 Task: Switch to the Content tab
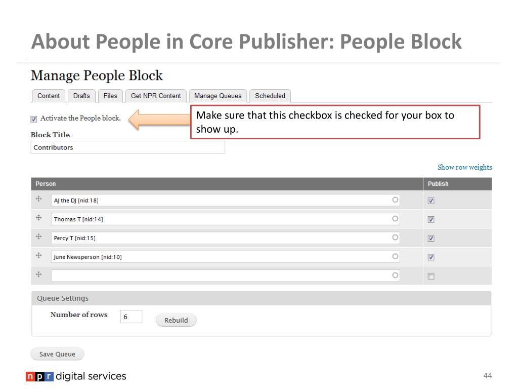(49, 96)
